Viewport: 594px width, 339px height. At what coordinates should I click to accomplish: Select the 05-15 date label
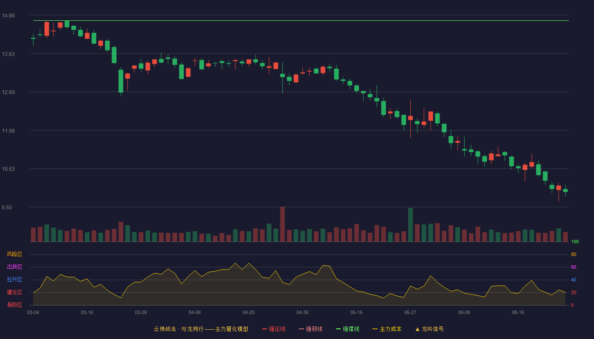pos(356,312)
